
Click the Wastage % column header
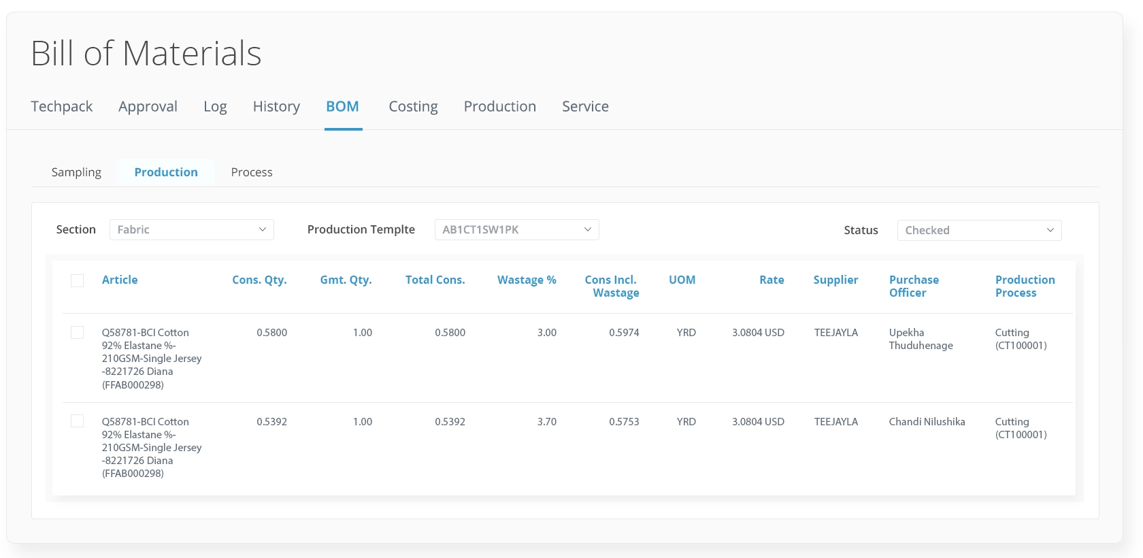pos(527,280)
